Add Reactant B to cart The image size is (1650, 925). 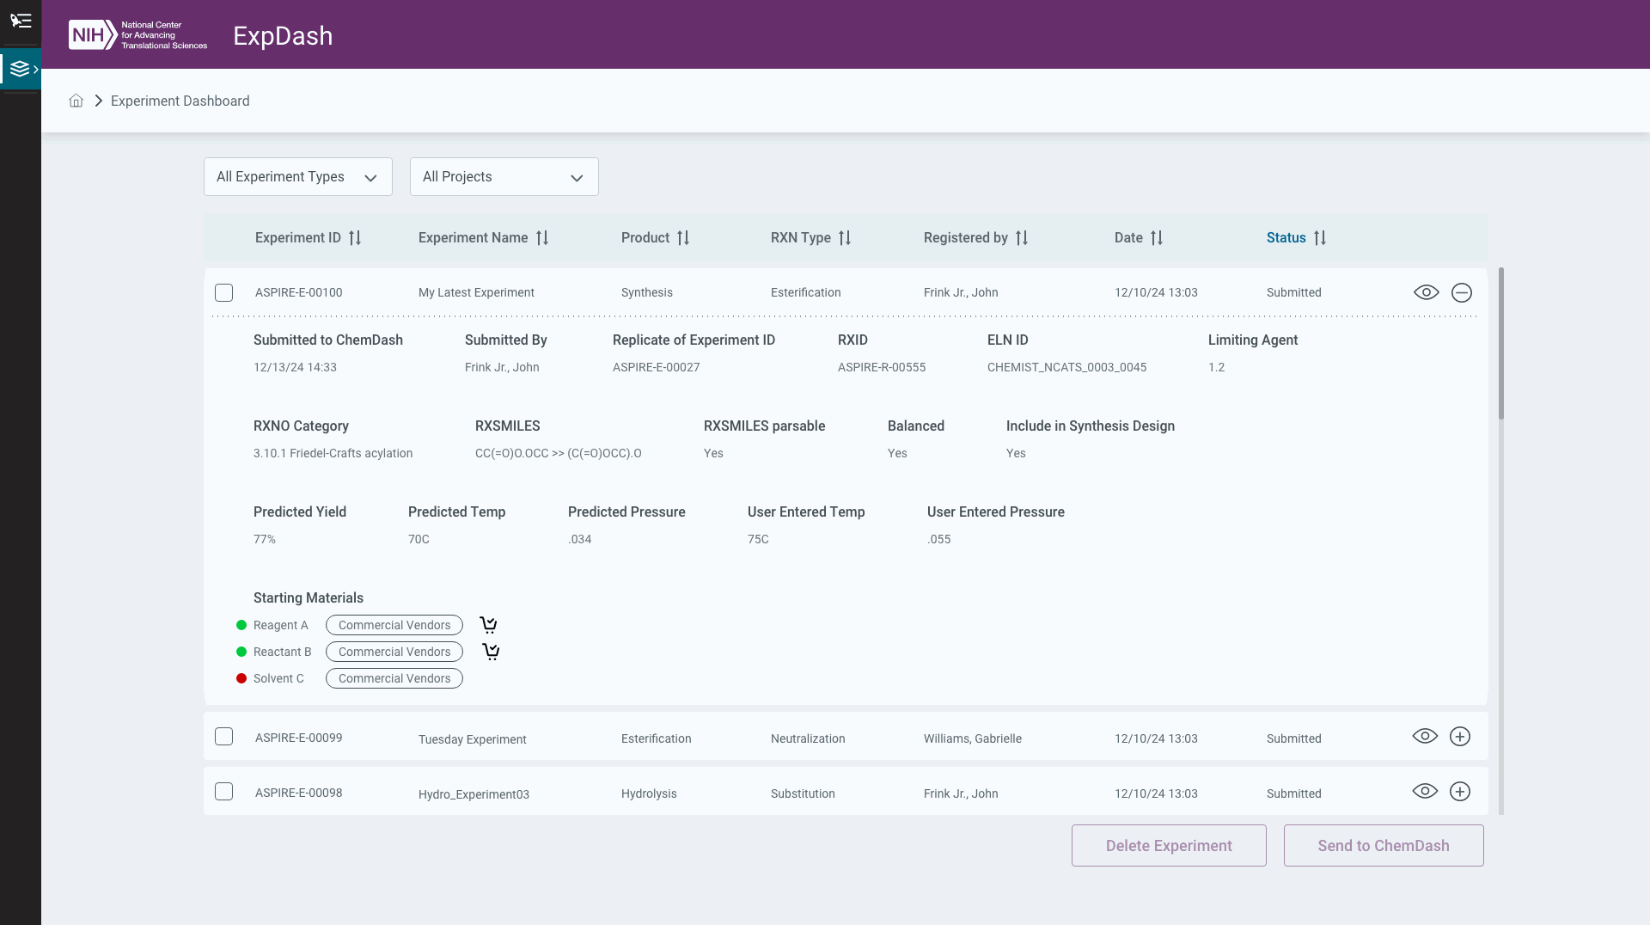click(491, 652)
